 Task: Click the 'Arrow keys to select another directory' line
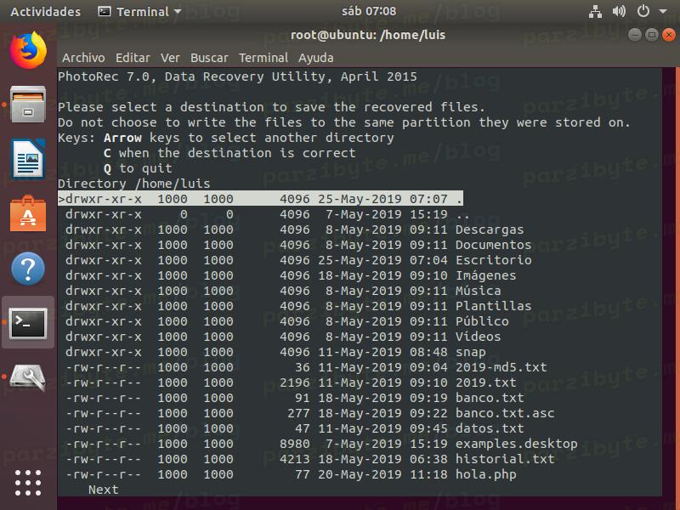pos(248,138)
